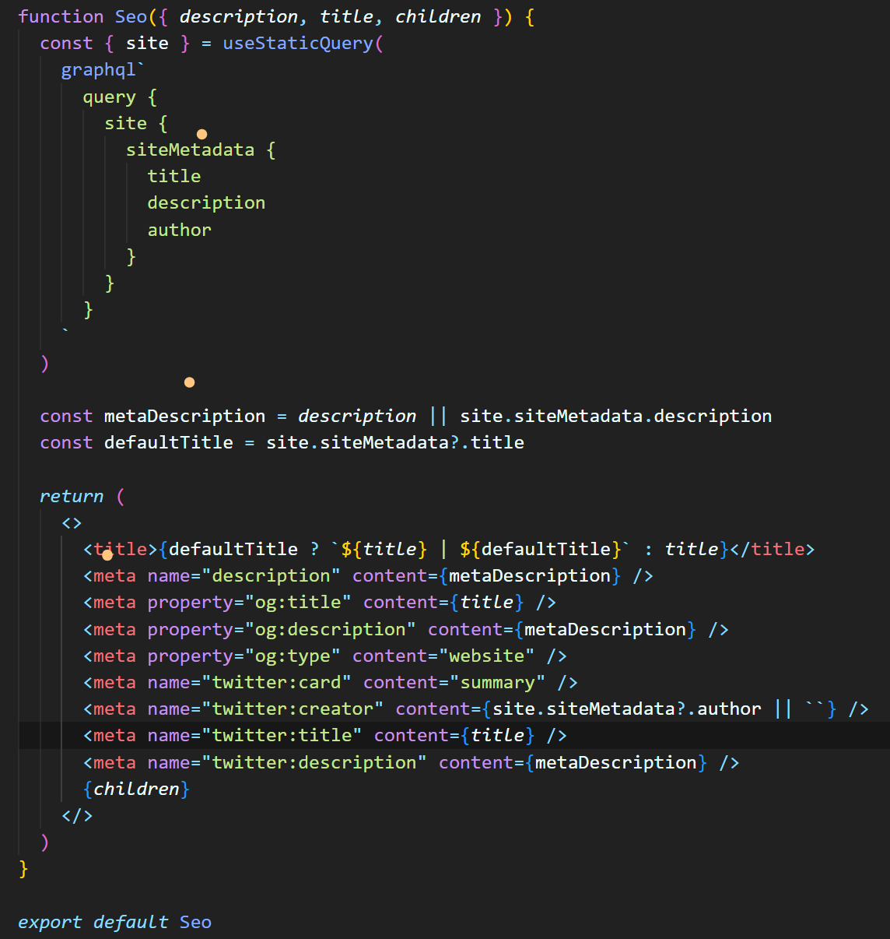The height and width of the screenshot is (939, 890).
Task: Click the "children" parameter in the function signature
Action: click(x=438, y=16)
